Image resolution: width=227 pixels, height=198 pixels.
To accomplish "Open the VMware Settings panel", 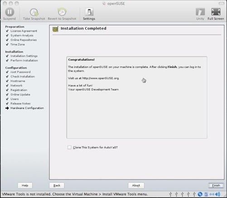I will [x=89, y=14].
